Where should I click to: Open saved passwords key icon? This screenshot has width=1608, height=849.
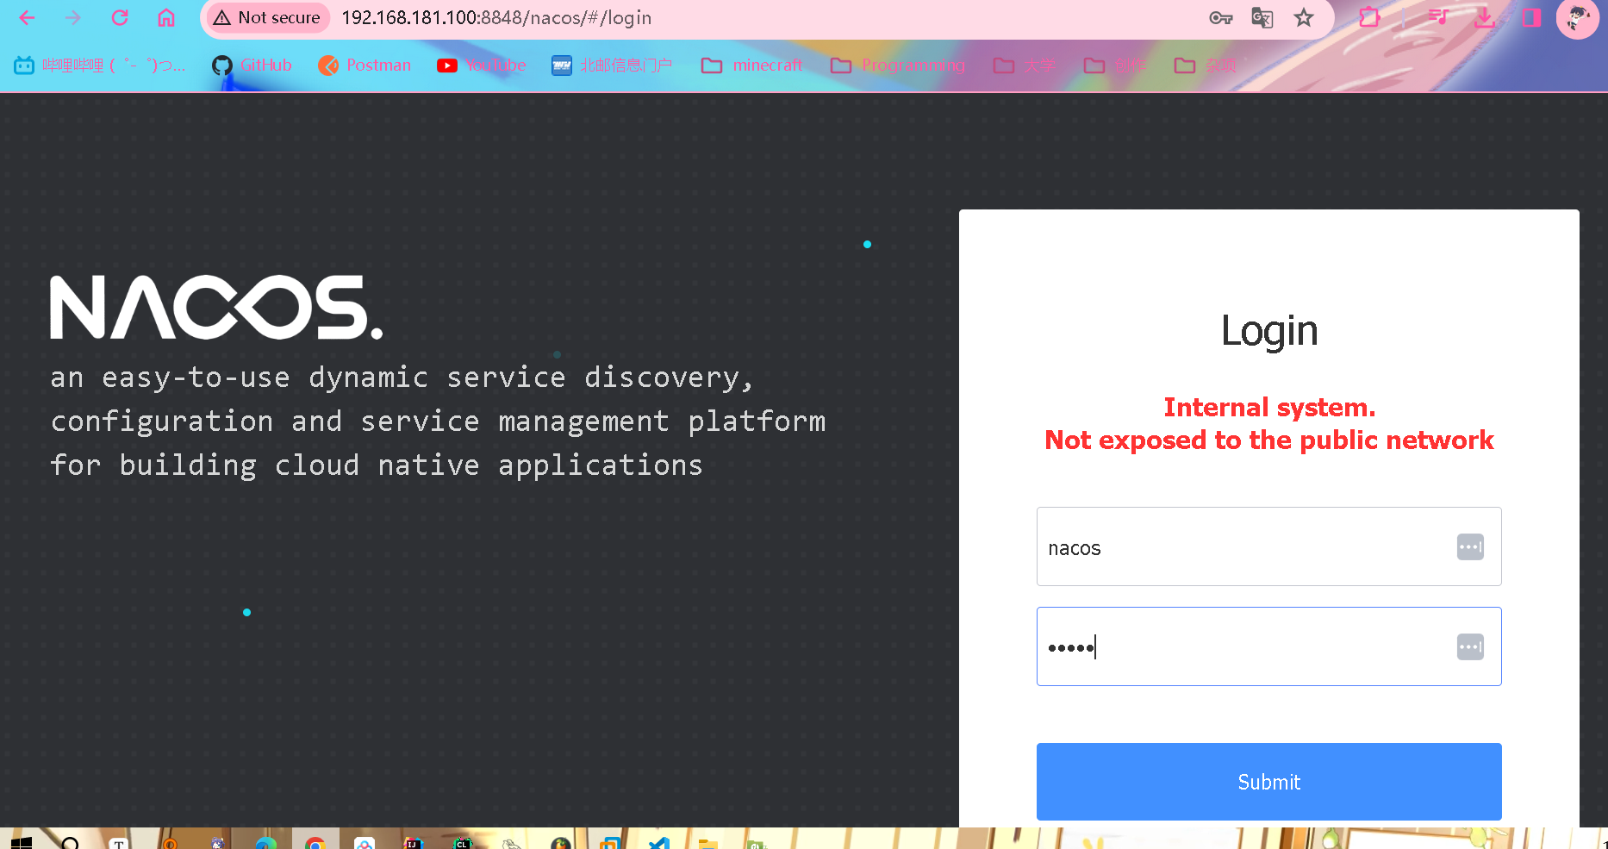tap(1220, 17)
